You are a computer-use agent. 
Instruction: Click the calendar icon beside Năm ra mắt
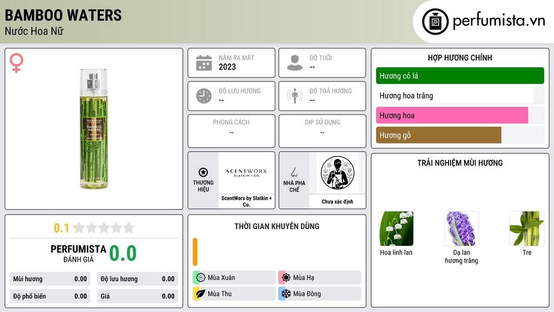click(x=204, y=63)
